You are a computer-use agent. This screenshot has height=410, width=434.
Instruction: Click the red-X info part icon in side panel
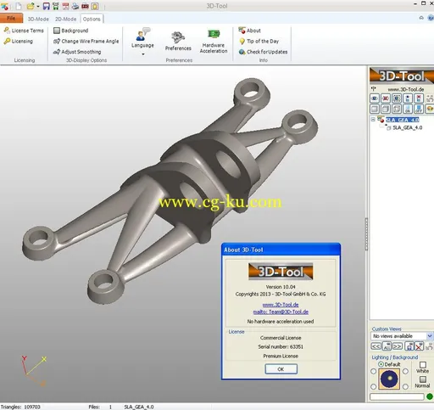[419, 98]
